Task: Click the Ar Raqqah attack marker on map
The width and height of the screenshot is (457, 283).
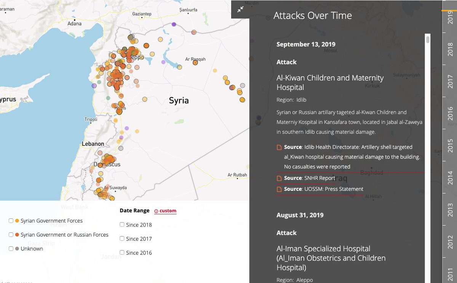Action: [195, 63]
